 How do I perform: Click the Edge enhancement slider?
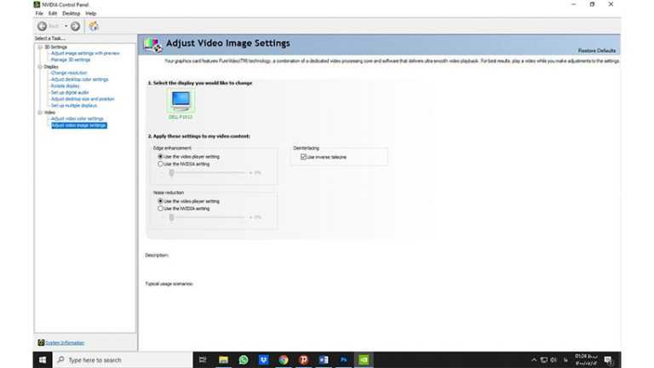click(206, 173)
